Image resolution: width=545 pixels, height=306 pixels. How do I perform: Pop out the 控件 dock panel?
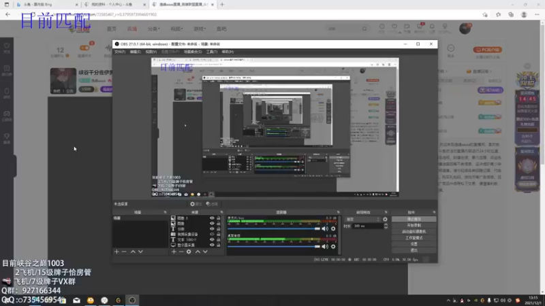(434, 212)
